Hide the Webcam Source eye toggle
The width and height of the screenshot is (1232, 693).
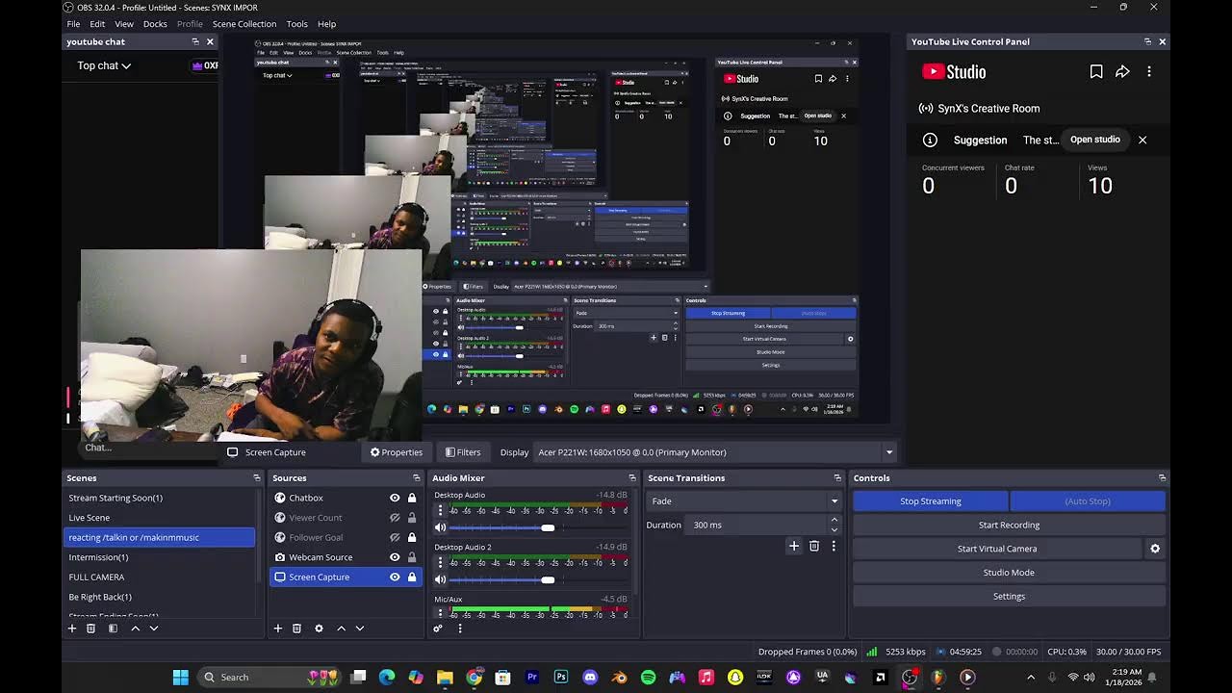[x=395, y=557]
